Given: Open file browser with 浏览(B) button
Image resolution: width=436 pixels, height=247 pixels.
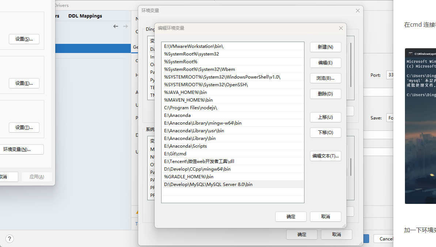Looking at the screenshot, I should coord(325,78).
